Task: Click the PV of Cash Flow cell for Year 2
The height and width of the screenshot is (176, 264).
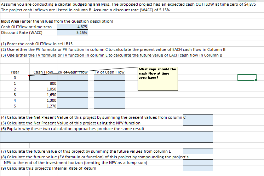Action: pos(73,89)
